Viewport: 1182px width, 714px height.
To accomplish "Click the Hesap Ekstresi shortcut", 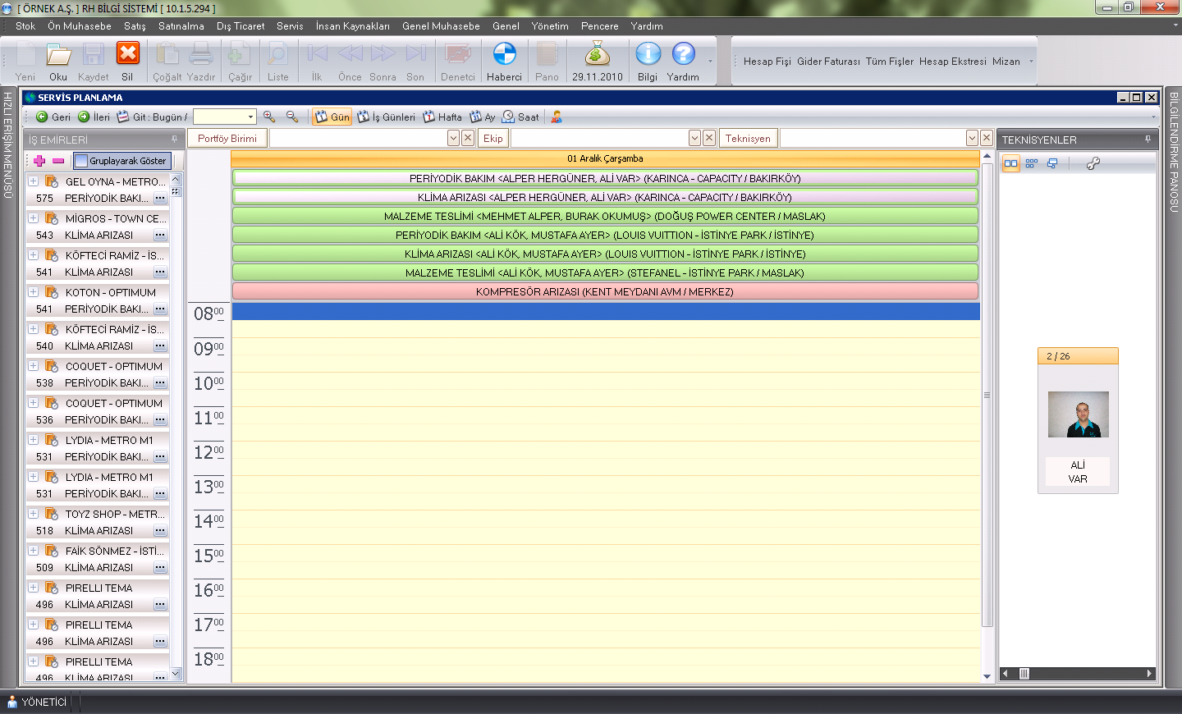I will (952, 62).
